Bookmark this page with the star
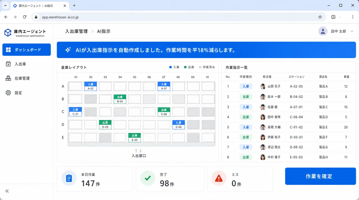 pos(320,17)
